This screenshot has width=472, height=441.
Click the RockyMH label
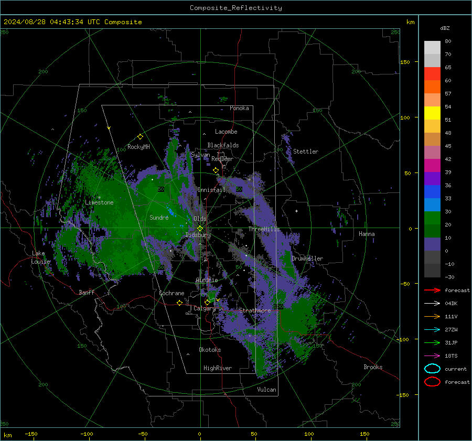[138, 147]
